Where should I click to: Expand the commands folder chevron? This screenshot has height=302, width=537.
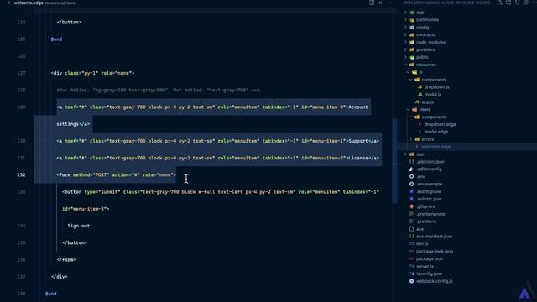(406, 20)
